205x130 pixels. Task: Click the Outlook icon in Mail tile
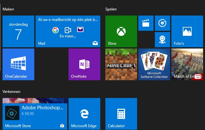(68, 30)
